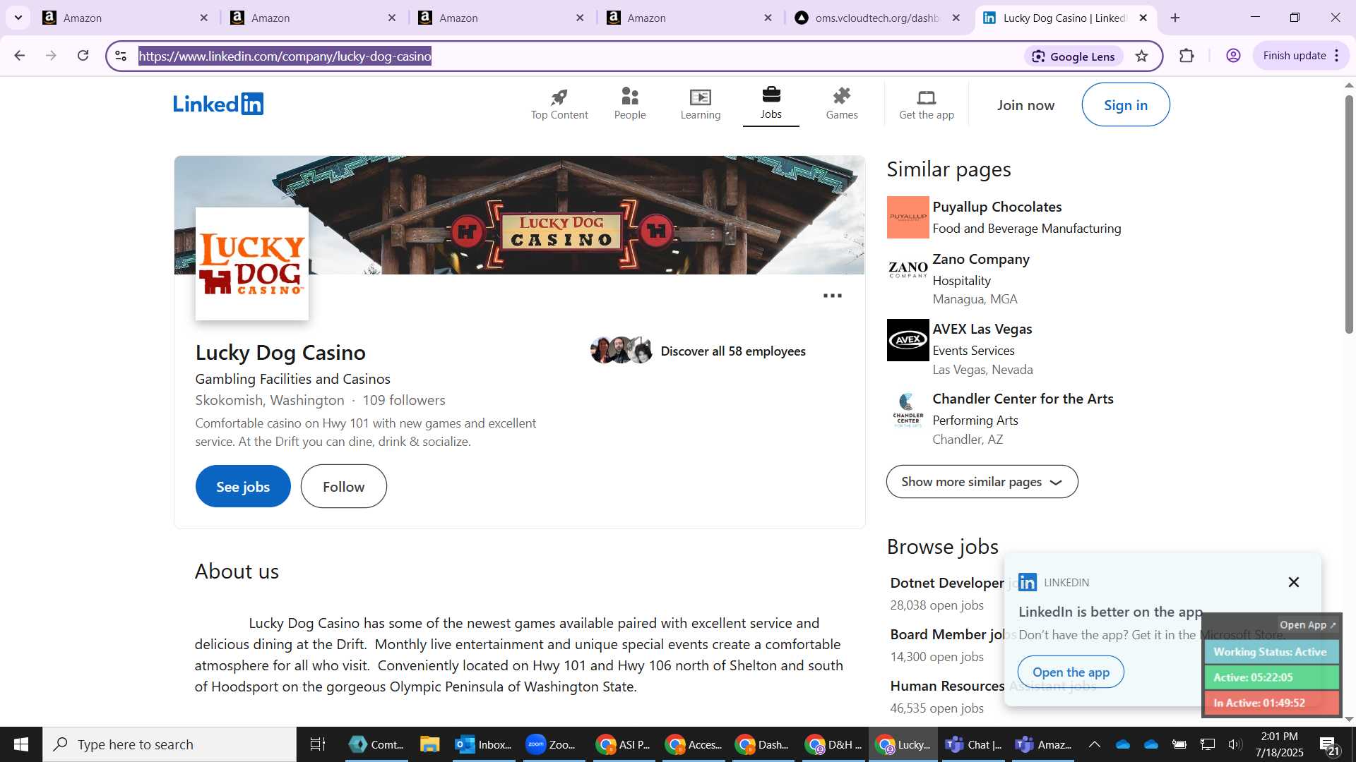Expand Show more similar pages
Viewport: 1356px width, 762px height.
point(982,482)
